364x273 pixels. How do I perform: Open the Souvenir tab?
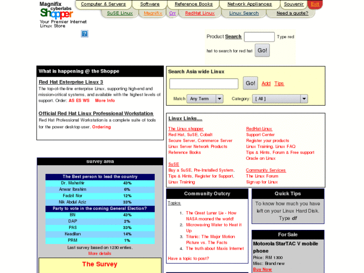pos(294,4)
